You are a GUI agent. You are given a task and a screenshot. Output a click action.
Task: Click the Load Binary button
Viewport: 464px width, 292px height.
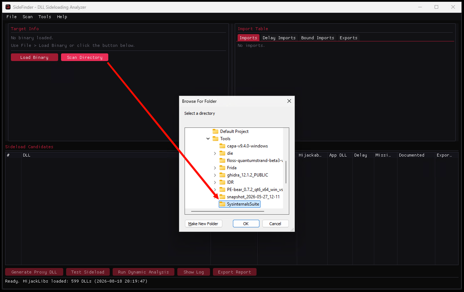[35, 57]
